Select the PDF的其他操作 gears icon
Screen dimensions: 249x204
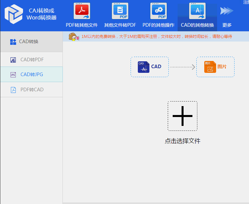pyautogui.click(x=159, y=11)
